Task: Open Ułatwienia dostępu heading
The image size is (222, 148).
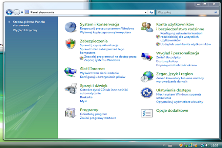Action: click(x=174, y=90)
